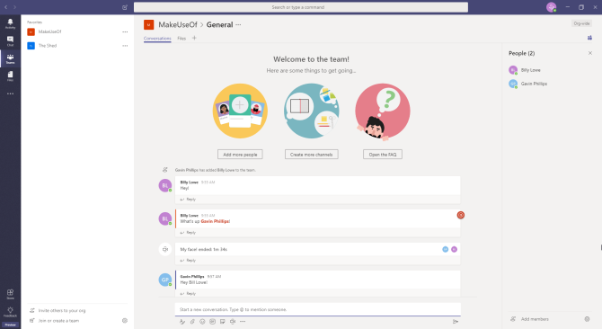Open more compose options ellipsis
This screenshot has width=602, height=329.
[243, 322]
